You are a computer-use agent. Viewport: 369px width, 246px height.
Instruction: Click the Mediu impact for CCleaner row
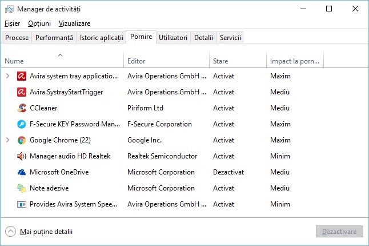(x=280, y=108)
